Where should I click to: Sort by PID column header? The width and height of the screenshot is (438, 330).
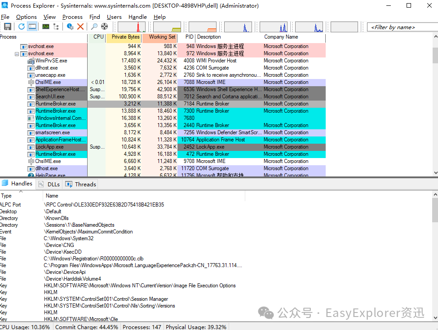pos(186,37)
